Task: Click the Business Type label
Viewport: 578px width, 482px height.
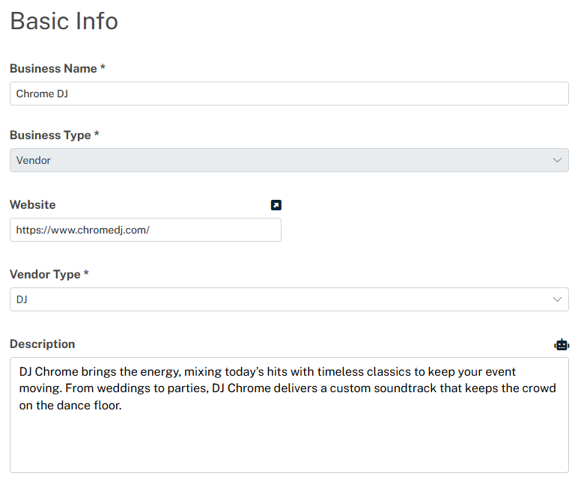Action: (x=54, y=135)
